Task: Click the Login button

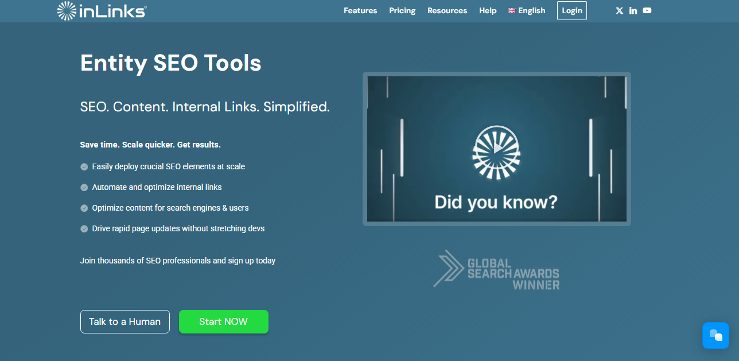Action: click(572, 10)
